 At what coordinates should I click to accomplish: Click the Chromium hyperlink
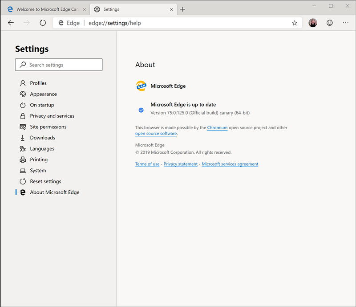coord(217,127)
